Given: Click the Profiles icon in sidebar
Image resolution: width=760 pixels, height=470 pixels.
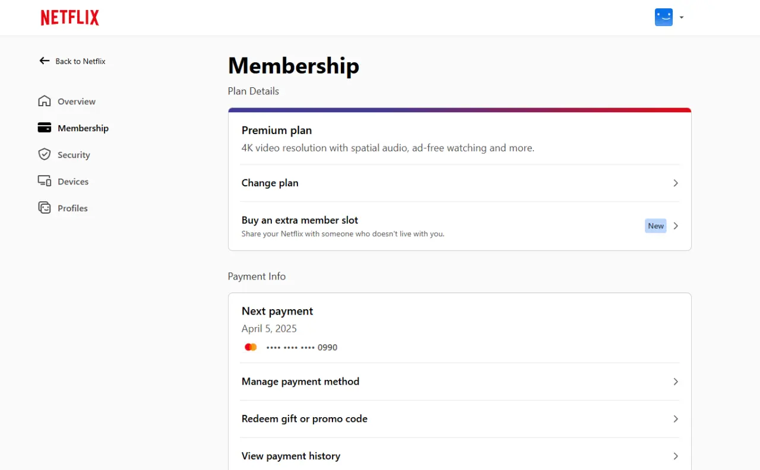Looking at the screenshot, I should click(45, 208).
